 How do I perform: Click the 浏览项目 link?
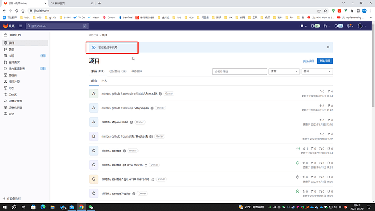[x=308, y=61]
